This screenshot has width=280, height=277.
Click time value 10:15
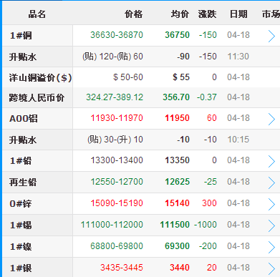[x=238, y=140]
